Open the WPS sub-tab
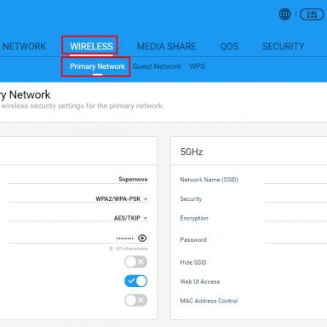The width and height of the screenshot is (327, 327). [197, 66]
